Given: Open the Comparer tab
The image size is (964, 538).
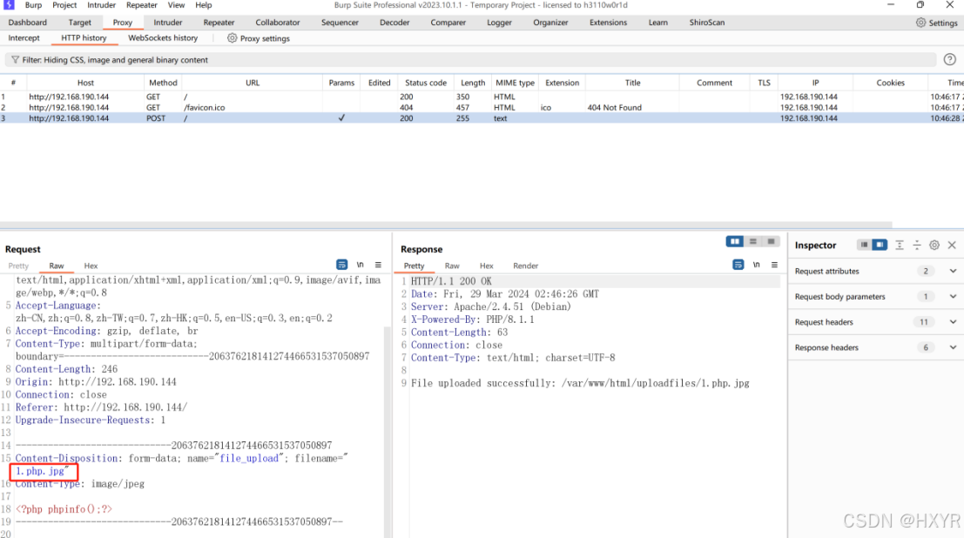Looking at the screenshot, I should pyautogui.click(x=448, y=22).
